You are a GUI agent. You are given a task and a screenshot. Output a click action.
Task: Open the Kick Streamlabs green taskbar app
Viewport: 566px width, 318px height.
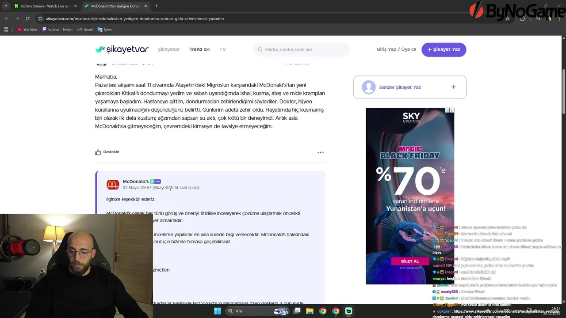tap(348, 311)
